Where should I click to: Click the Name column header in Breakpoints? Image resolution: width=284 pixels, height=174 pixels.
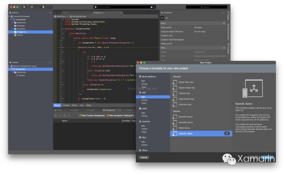tap(65, 121)
